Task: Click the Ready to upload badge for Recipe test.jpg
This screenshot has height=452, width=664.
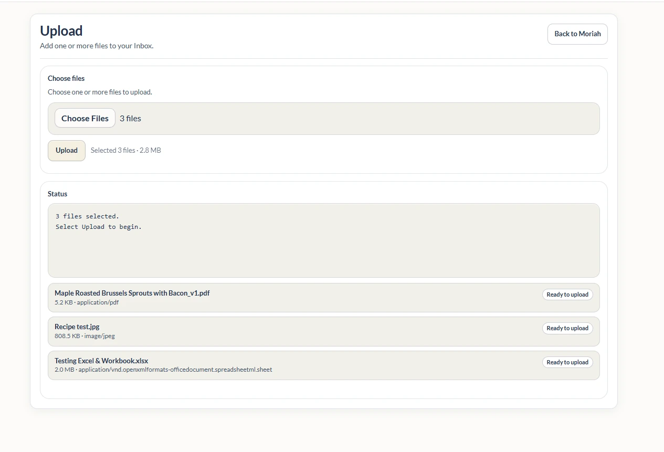Action: coord(567,328)
